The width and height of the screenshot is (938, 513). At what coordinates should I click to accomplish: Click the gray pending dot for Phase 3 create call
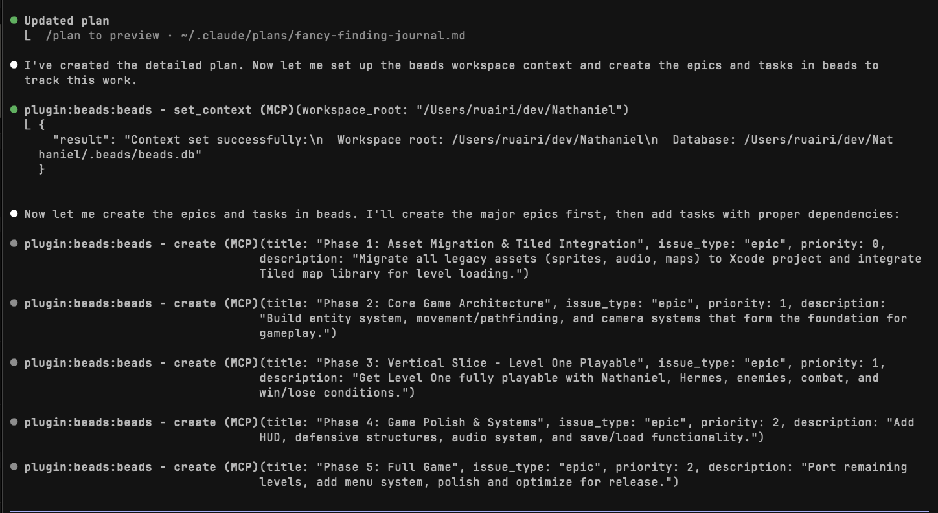click(14, 363)
